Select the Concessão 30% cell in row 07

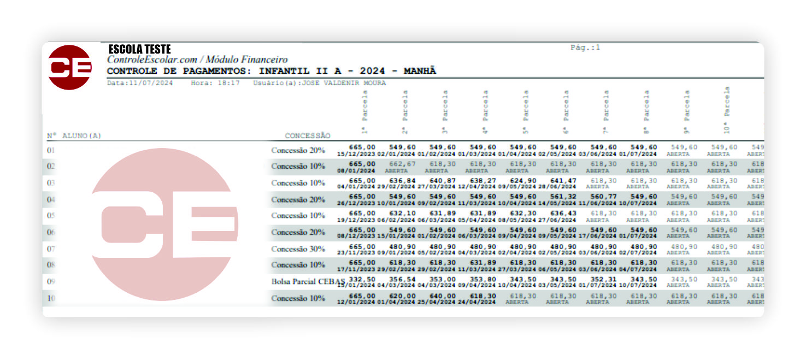[x=298, y=249]
